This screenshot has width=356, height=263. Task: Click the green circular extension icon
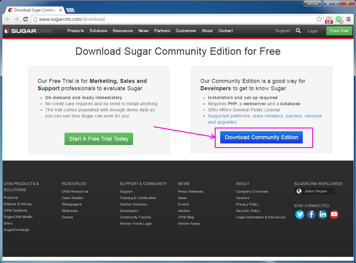[x=339, y=20]
